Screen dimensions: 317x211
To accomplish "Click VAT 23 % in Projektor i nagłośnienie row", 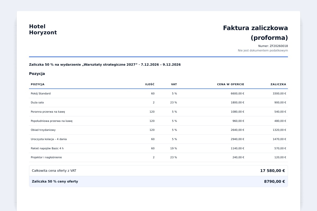I will (x=174, y=157).
